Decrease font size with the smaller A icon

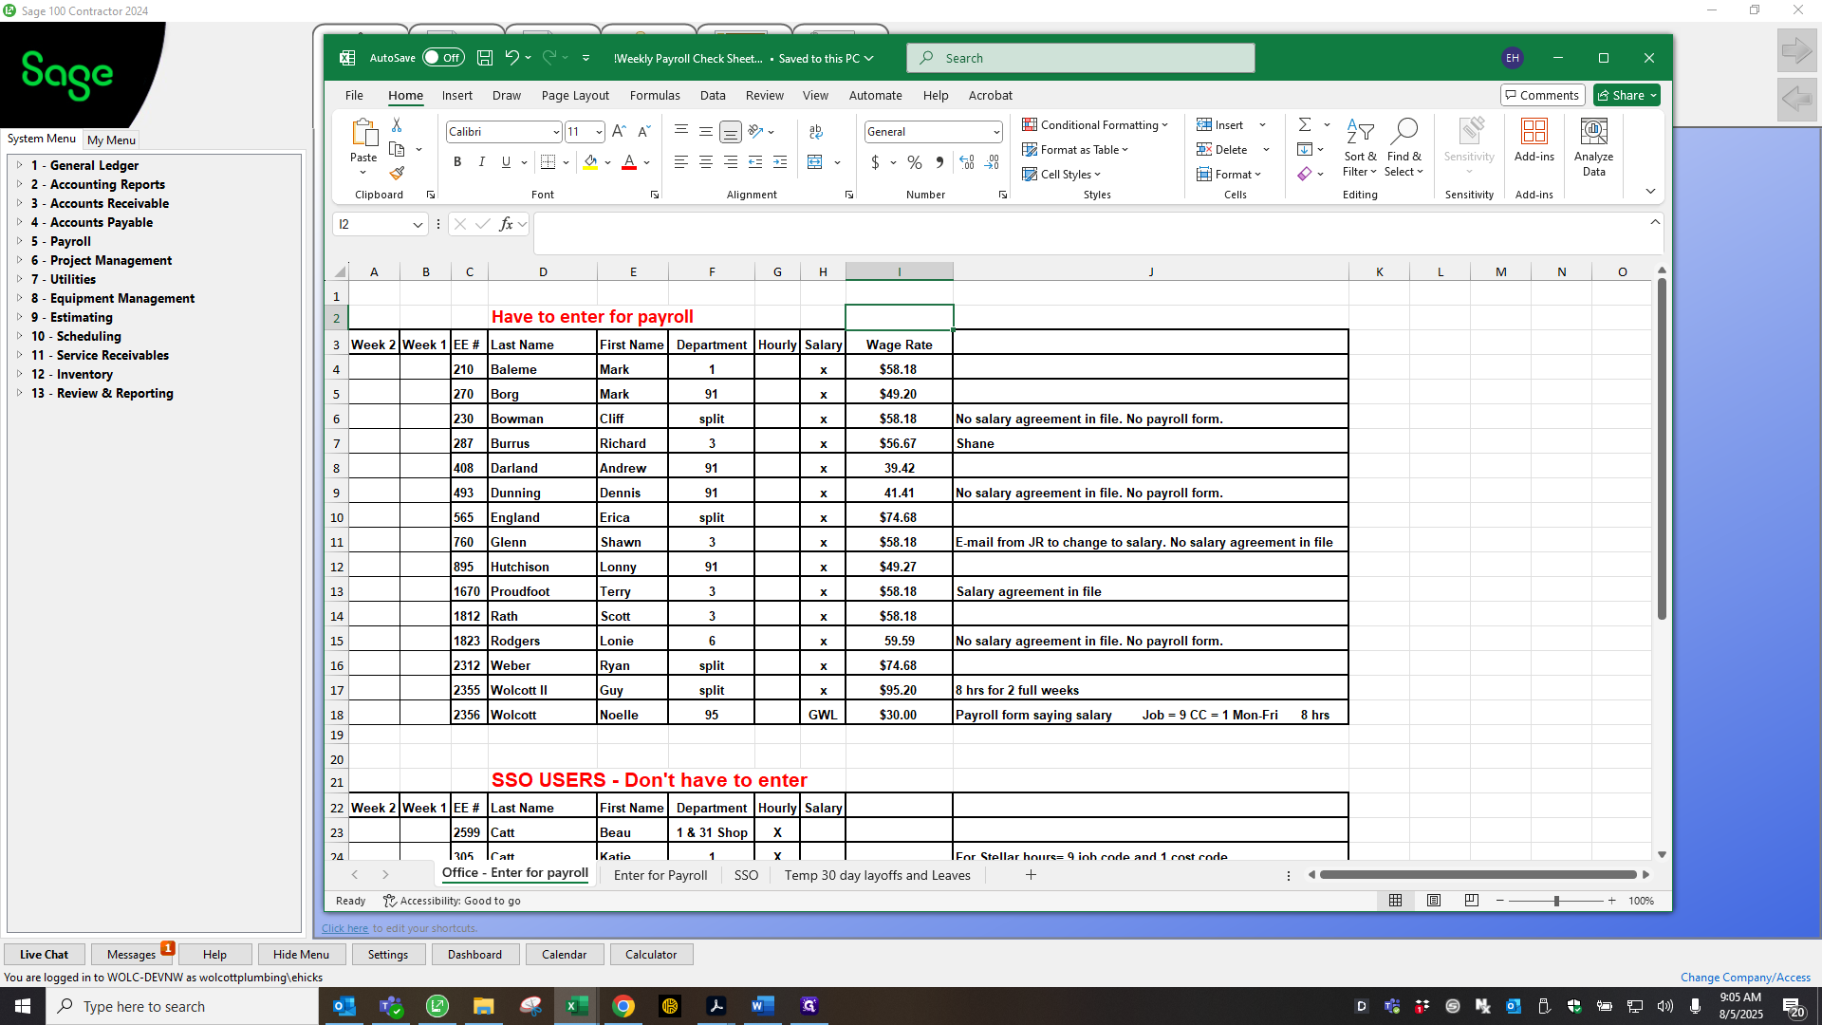(x=643, y=132)
